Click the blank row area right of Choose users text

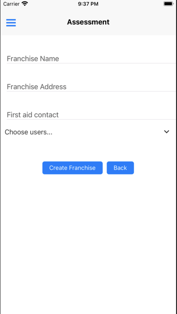coord(108,132)
